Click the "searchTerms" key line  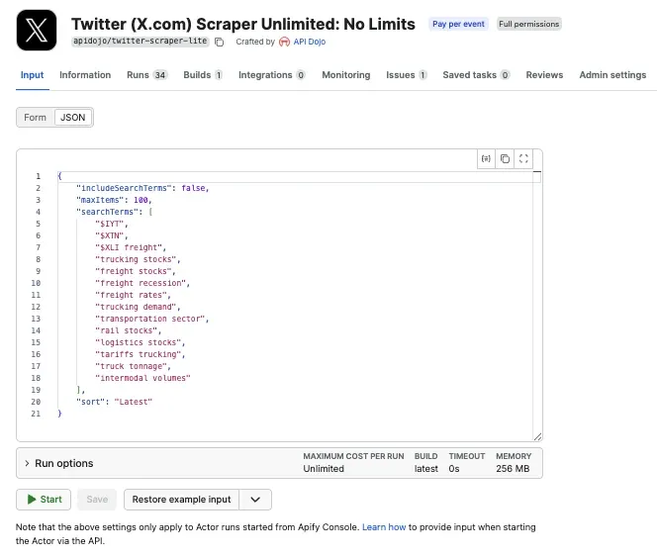(x=115, y=212)
